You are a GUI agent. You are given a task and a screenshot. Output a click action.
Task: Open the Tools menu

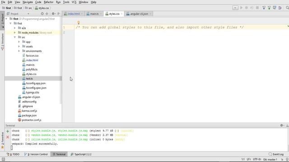(x=66, y=2)
